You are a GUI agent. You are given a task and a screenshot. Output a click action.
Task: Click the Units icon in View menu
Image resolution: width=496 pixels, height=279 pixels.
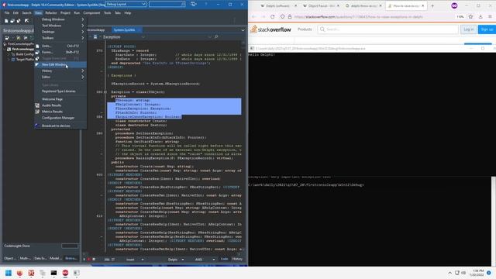click(37, 46)
